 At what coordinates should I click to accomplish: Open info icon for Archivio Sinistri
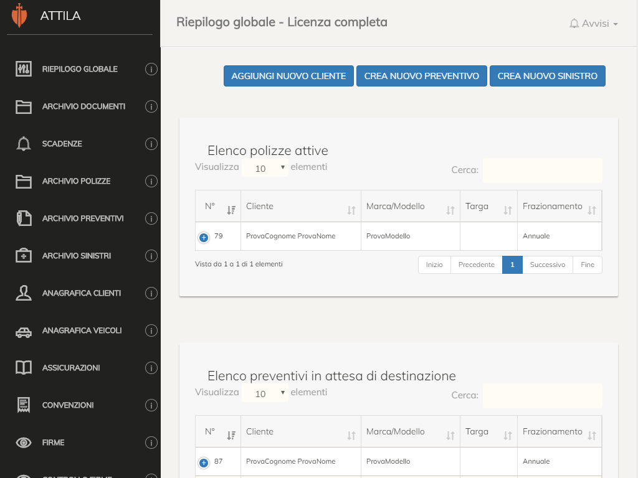(x=151, y=256)
